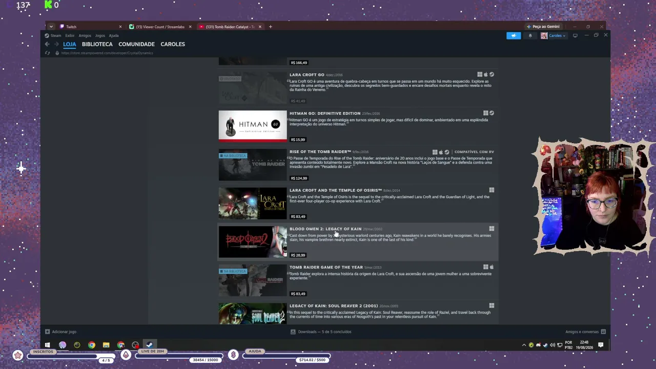Launch Google Chrome from the taskbar
656x369 pixels.
[91, 345]
